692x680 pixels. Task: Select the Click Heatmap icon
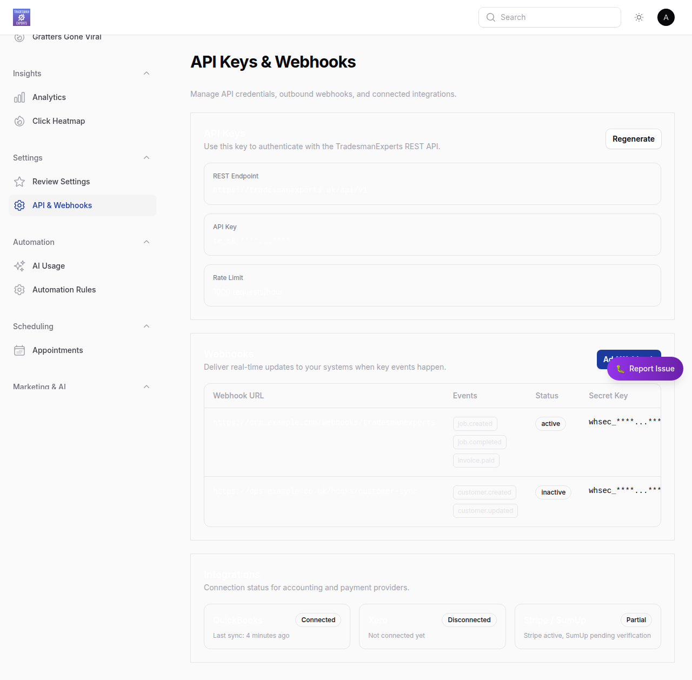click(x=19, y=121)
